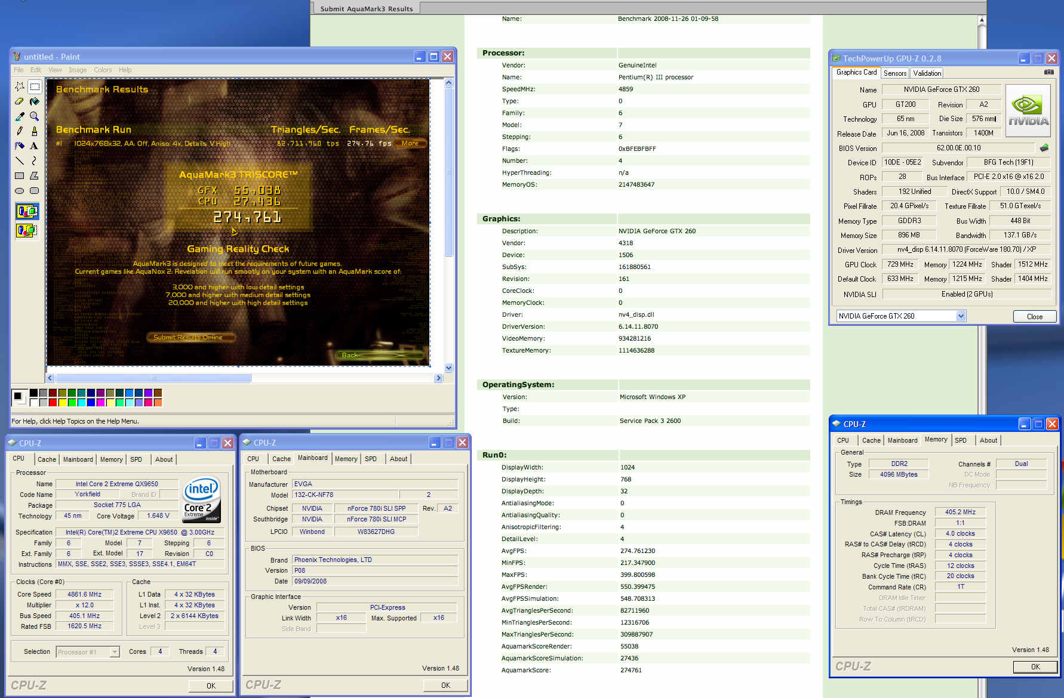The width and height of the screenshot is (1064, 698).
Task: Open the View menu in Paint
Action: [55, 70]
